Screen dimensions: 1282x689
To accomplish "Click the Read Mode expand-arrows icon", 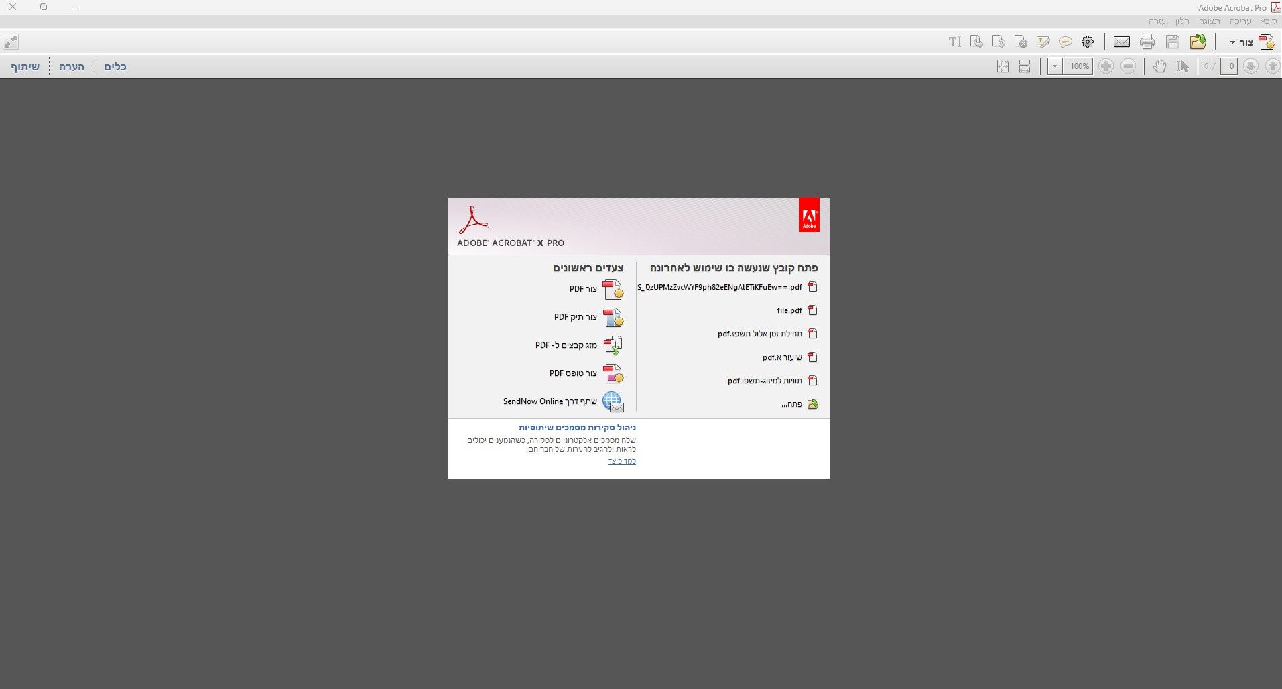I will [11, 42].
